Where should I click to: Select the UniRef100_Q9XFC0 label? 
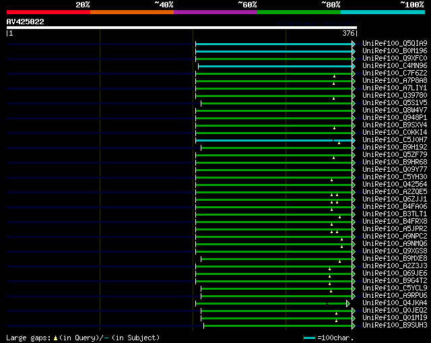pos(395,59)
